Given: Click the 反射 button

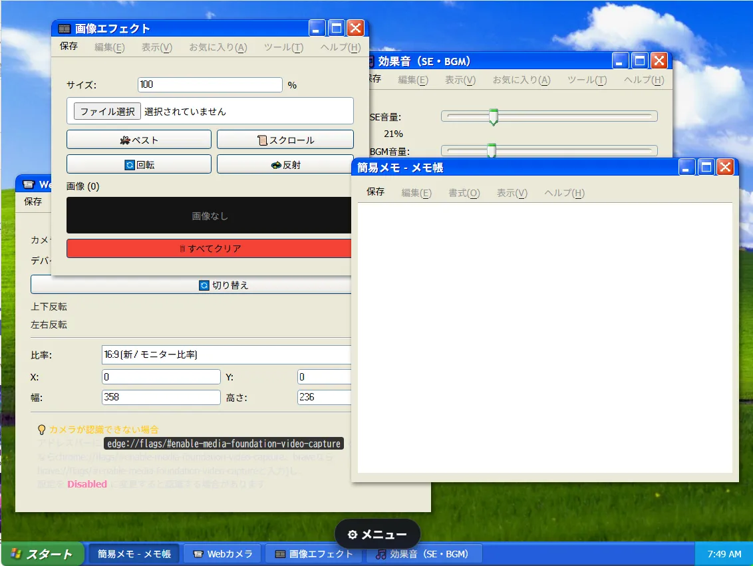Looking at the screenshot, I should coord(285,164).
